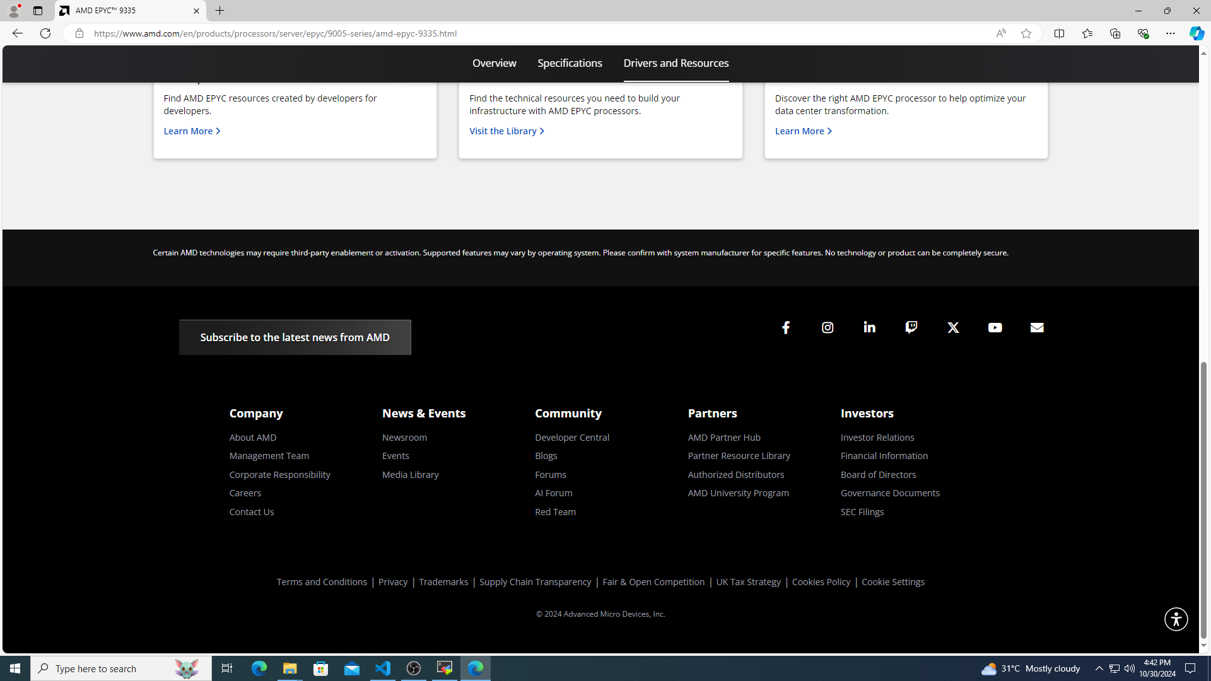Switch to the Specifications tab

[x=570, y=63]
